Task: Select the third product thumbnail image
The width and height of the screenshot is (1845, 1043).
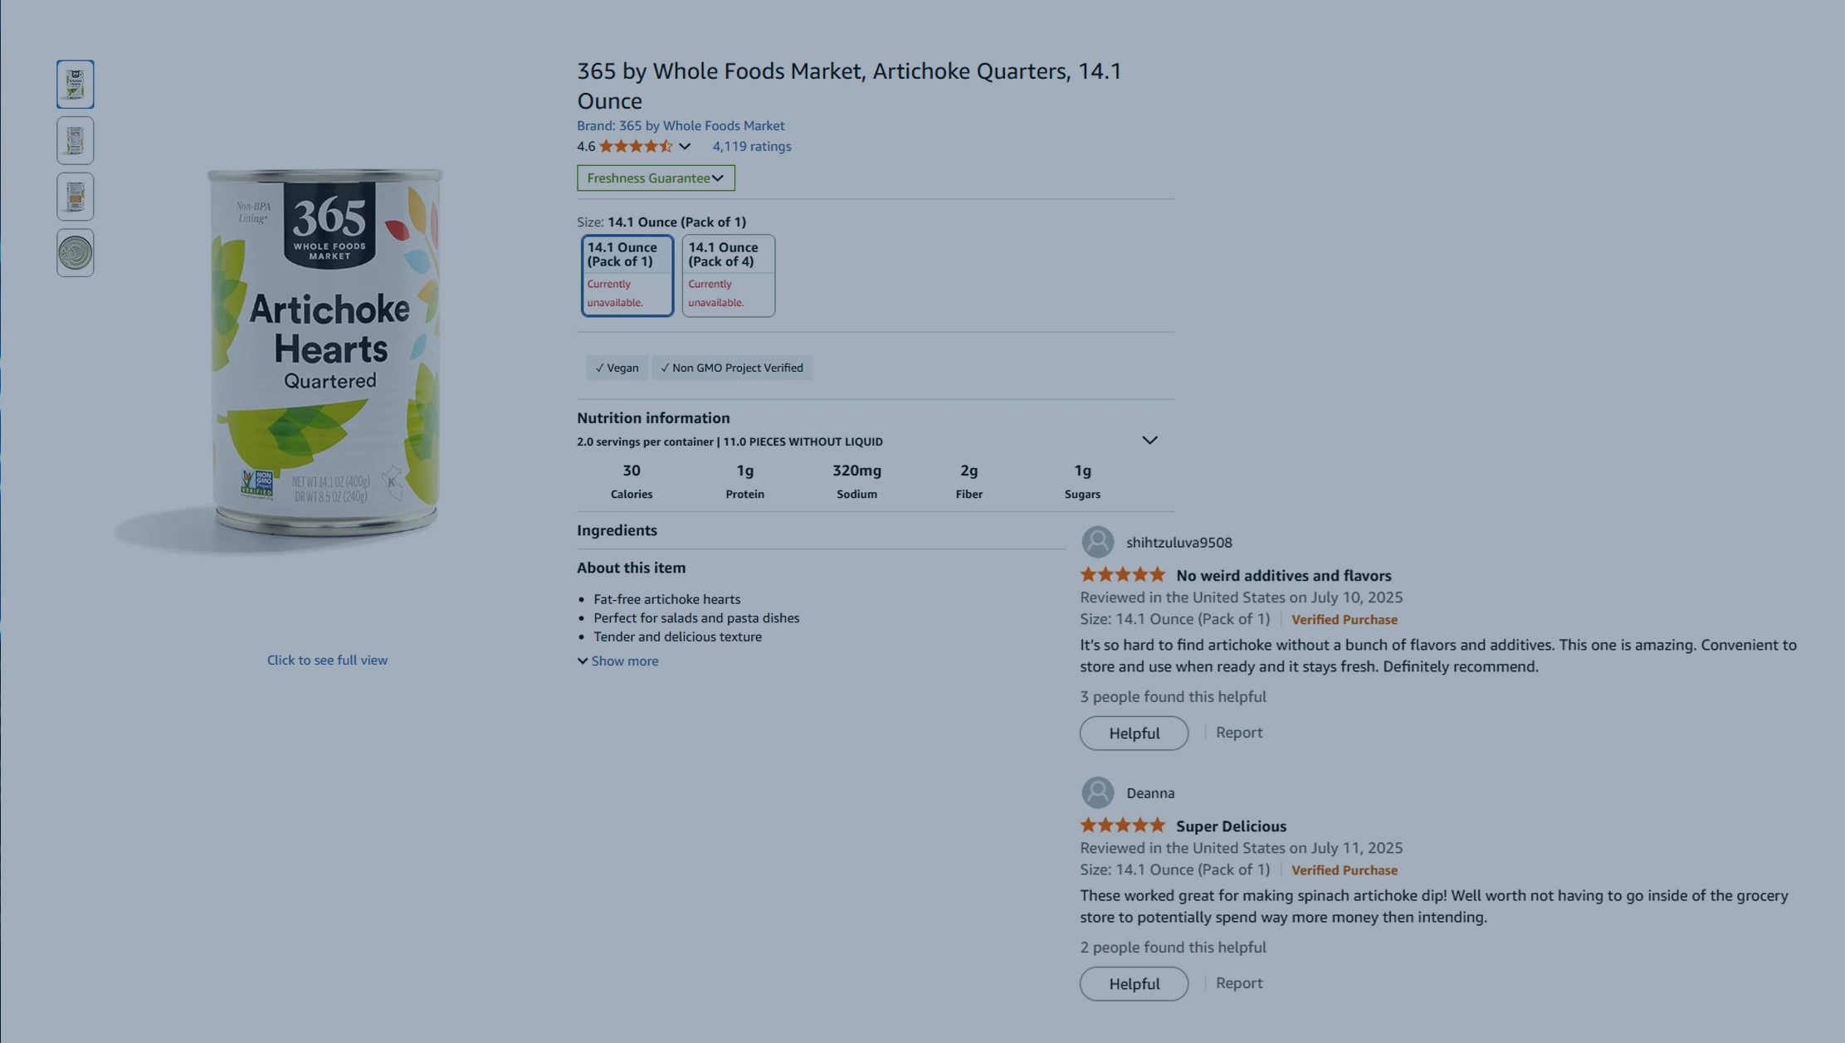Action: point(75,197)
